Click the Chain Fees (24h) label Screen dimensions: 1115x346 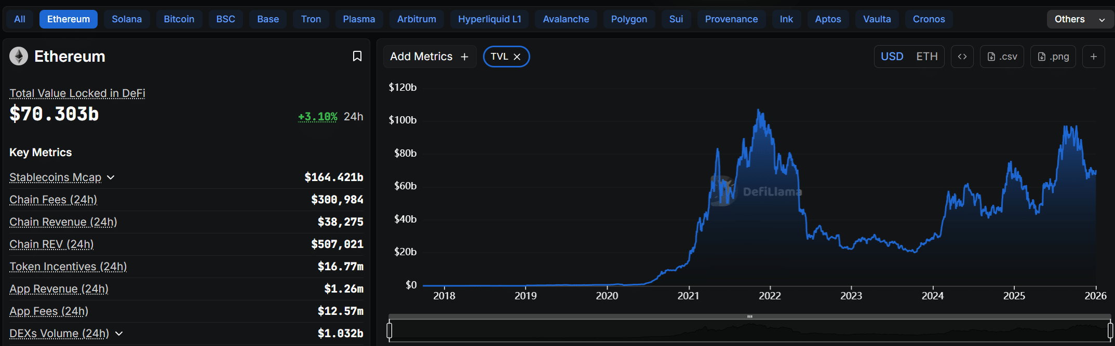pos(53,200)
